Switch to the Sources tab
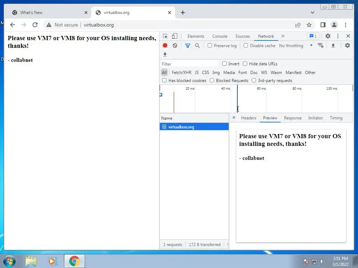Screen dimensions: 358x268 243,36
